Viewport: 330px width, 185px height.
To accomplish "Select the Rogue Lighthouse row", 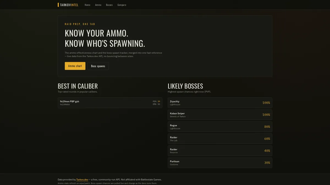I will pyautogui.click(x=220, y=127).
